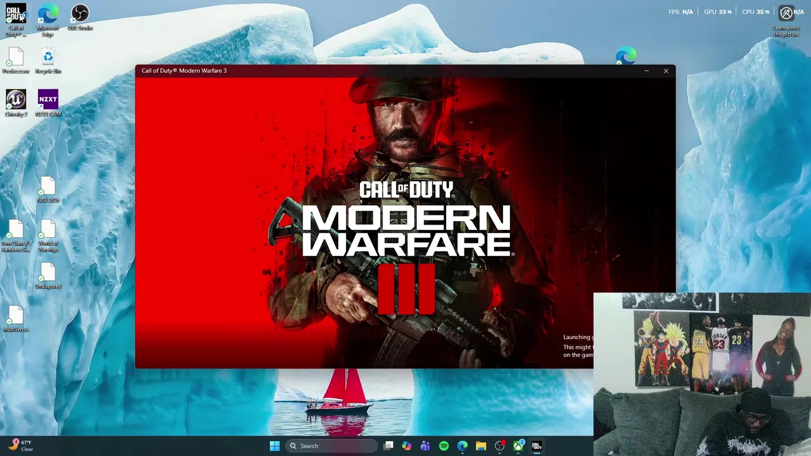Click the FPS N/A overlay readout

pyautogui.click(x=680, y=12)
